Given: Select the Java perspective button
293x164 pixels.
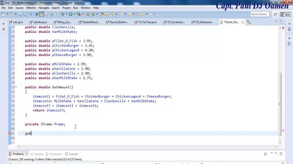Looking at the screenshot, I should click(x=285, y=15).
